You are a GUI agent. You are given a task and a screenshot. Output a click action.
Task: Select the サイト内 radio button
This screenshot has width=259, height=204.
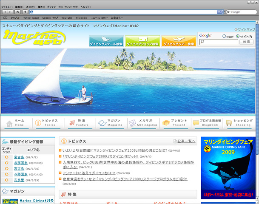pyautogui.click(x=238, y=36)
